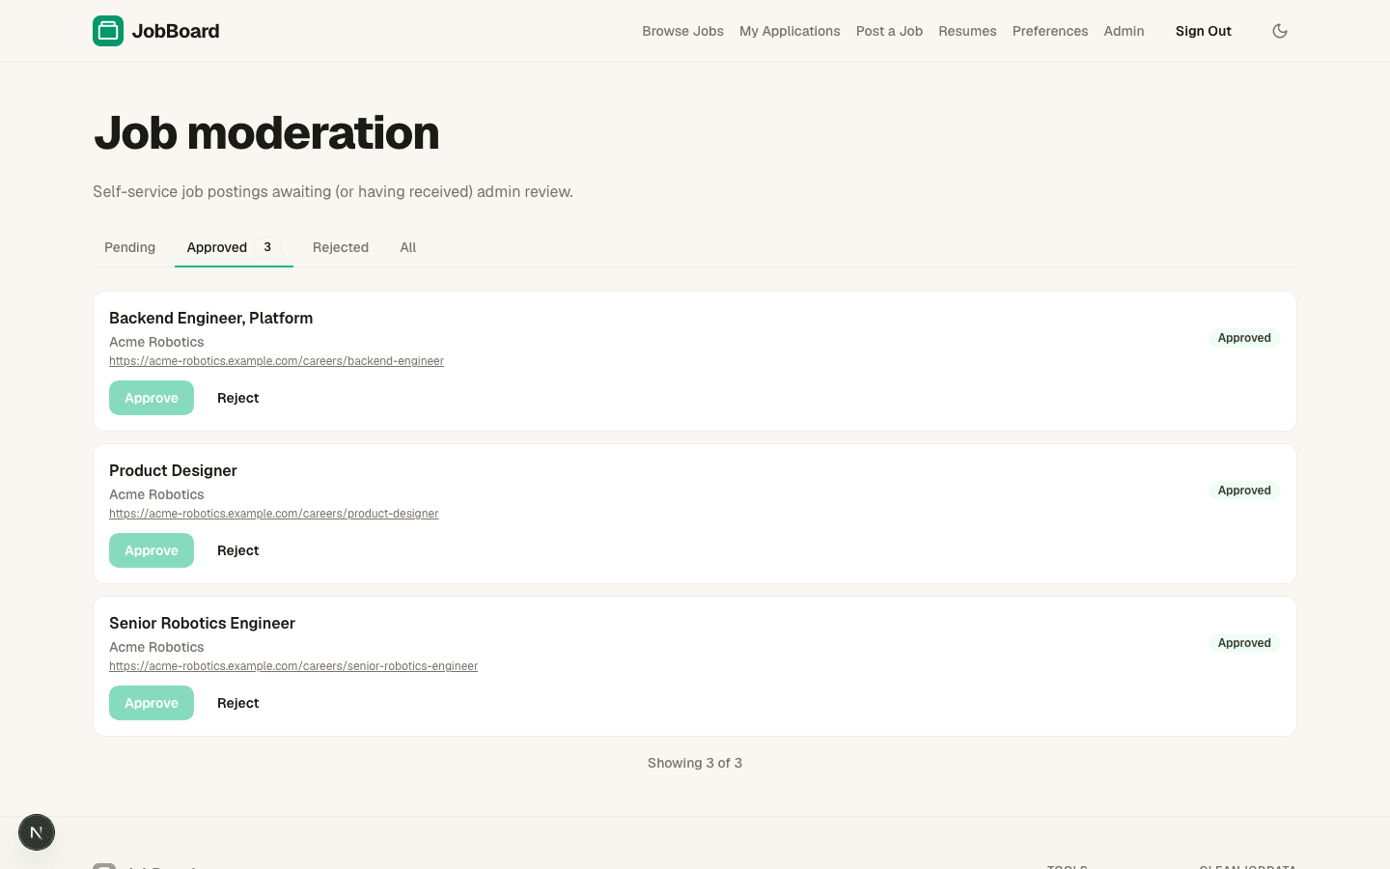Click the Approved badge on Backend Engineer
This screenshot has height=869, width=1390.
tap(1244, 338)
